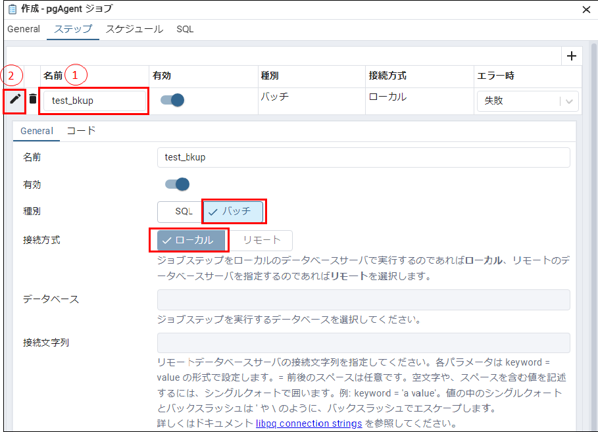598x432 pixels.
Task: Toggle the 有効 switch in the General form
Action: 177,184
